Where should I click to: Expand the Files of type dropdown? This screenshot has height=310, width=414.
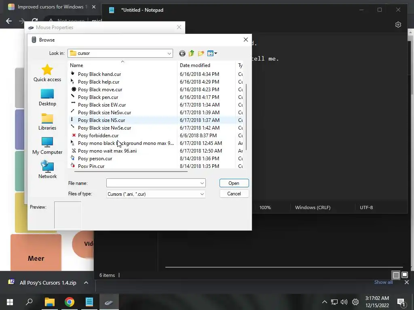tap(202, 194)
